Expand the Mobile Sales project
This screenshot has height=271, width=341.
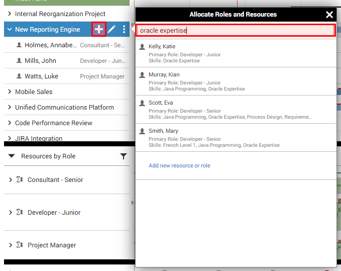pyautogui.click(x=10, y=92)
